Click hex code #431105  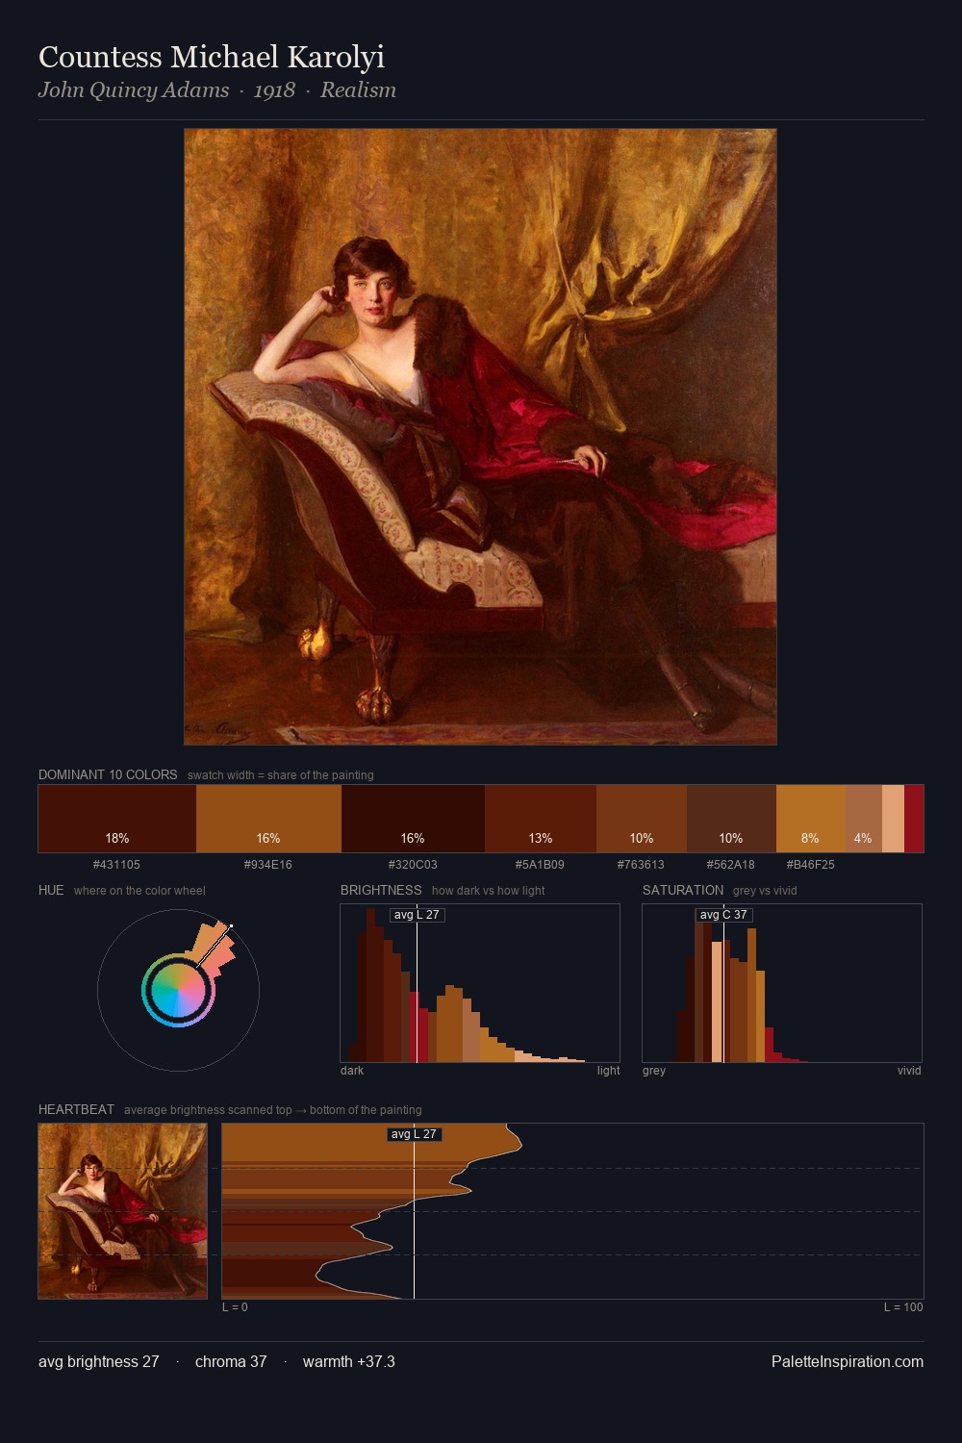[x=116, y=865]
